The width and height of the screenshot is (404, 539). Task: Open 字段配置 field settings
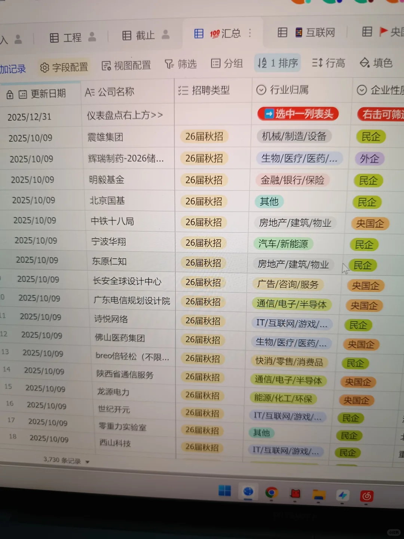(64, 67)
